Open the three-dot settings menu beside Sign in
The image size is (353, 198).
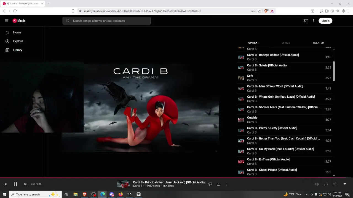pyautogui.click(x=313, y=21)
